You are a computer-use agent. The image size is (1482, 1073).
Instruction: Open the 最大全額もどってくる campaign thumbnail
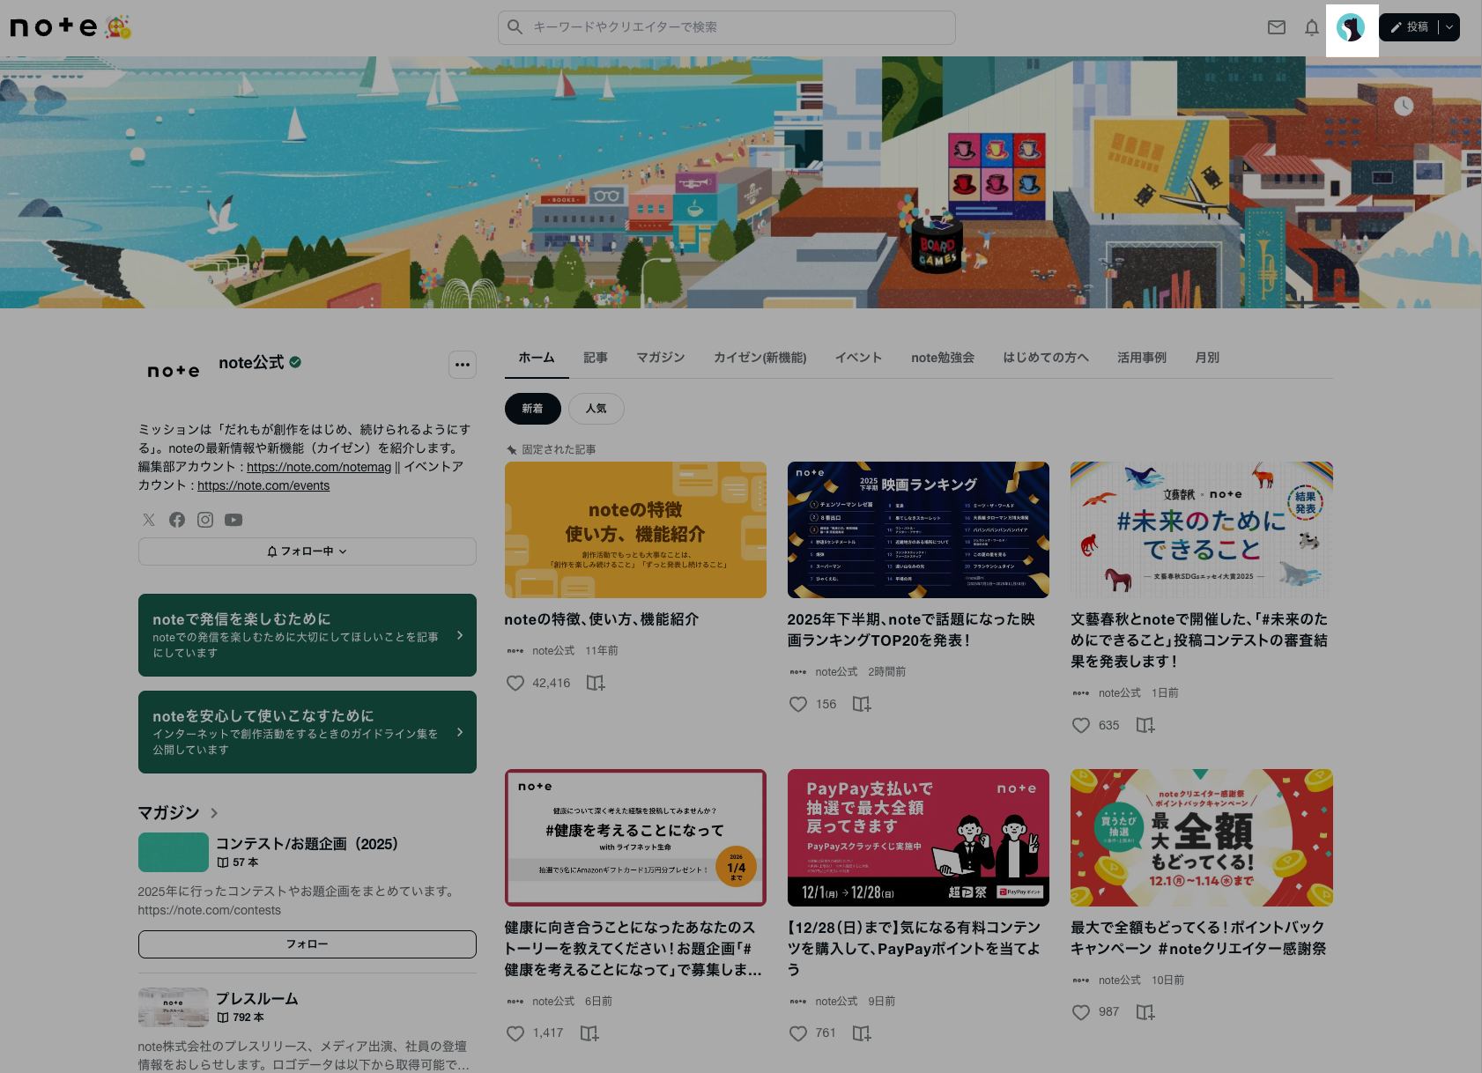1202,838
